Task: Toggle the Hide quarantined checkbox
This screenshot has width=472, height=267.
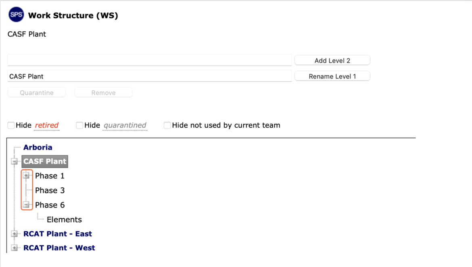Action: tap(79, 125)
